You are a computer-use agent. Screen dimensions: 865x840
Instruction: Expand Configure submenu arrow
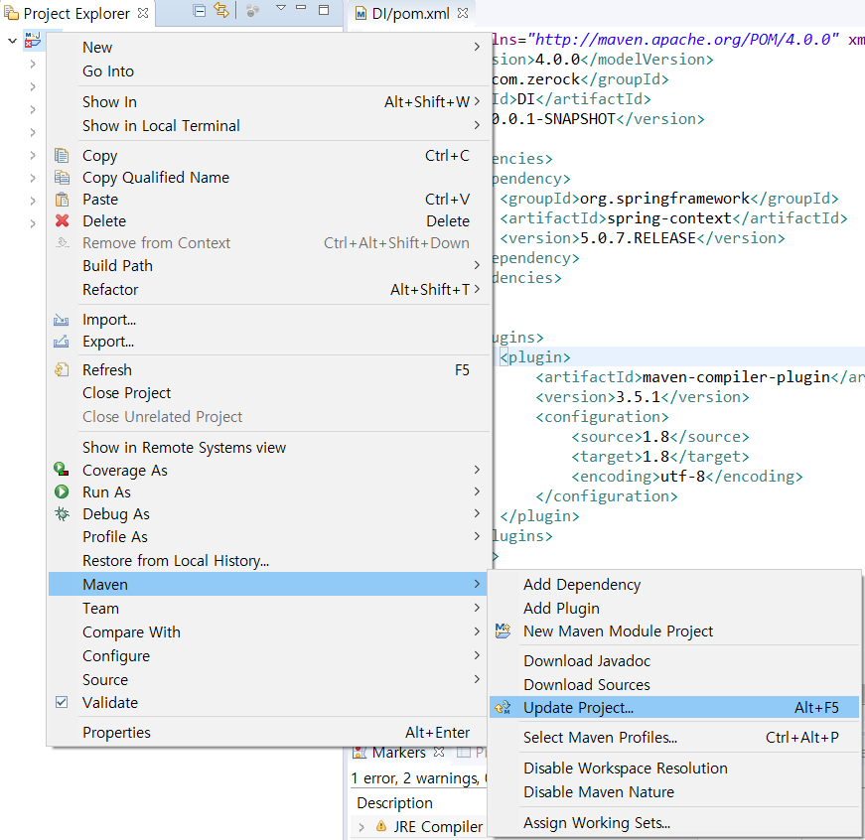tap(477, 655)
